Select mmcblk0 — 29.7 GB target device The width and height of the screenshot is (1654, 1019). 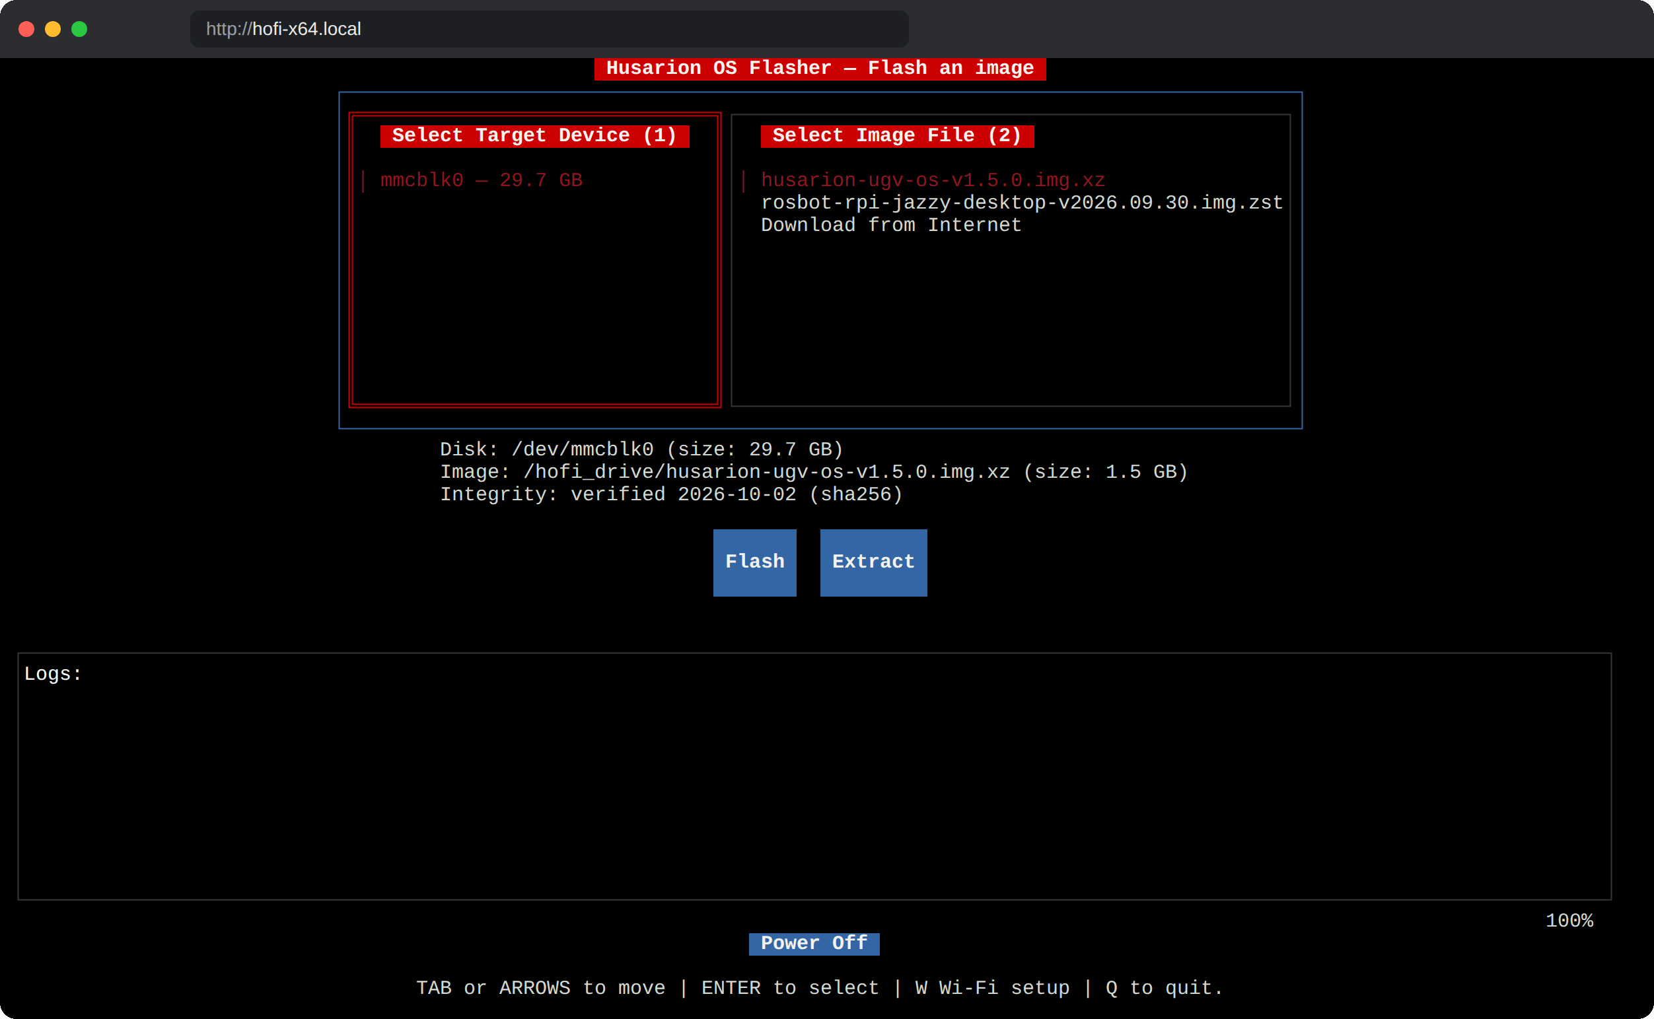click(x=481, y=180)
